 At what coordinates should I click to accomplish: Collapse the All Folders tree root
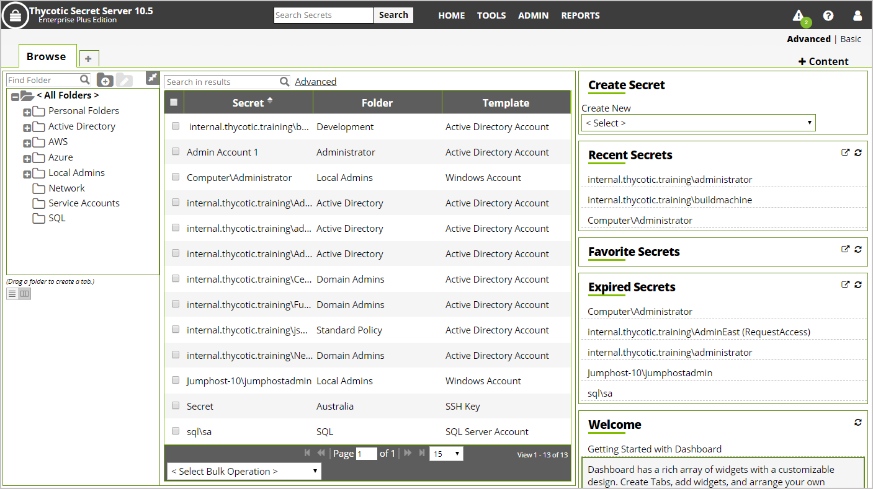pos(15,97)
